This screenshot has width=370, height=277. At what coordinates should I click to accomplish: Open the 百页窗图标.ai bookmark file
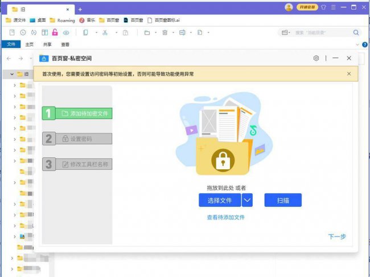tap(163, 21)
